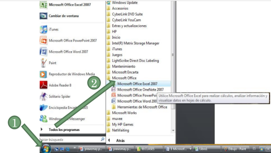
Task: Select Microsoft Office Excel 2007 in the Office folder
Action: click(137, 84)
